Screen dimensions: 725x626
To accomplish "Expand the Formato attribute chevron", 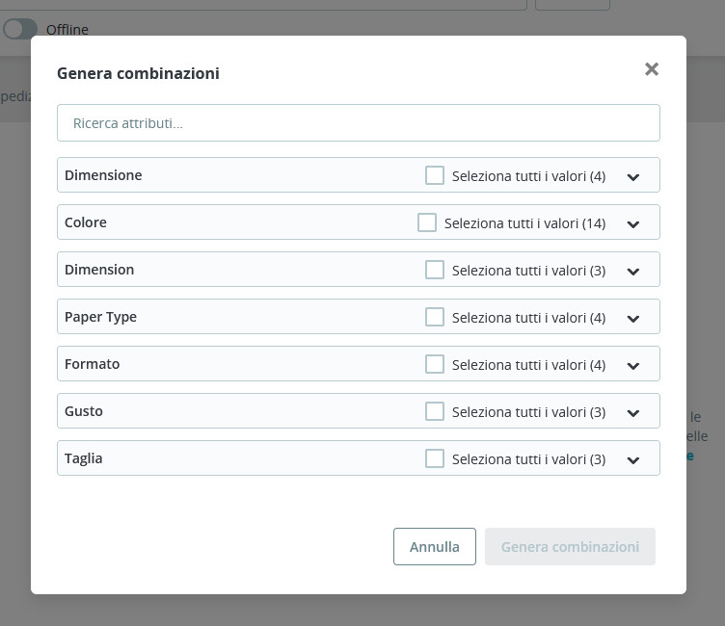I will (x=633, y=365).
